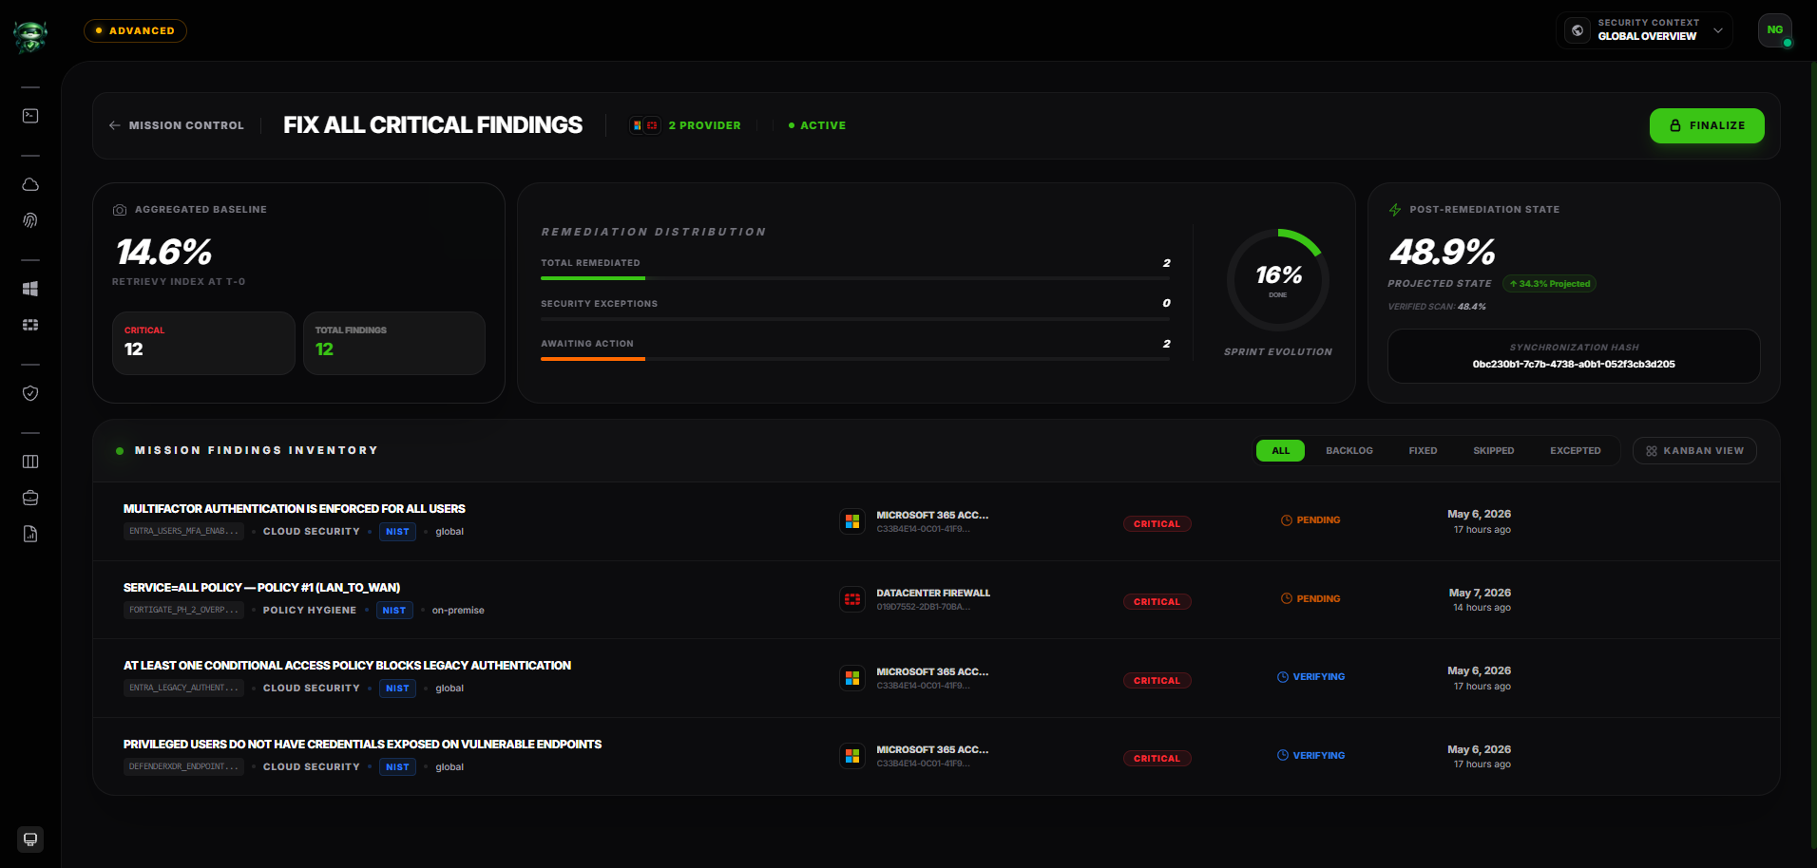
Task: Click the Synchronization Hash box
Action: [x=1574, y=356]
